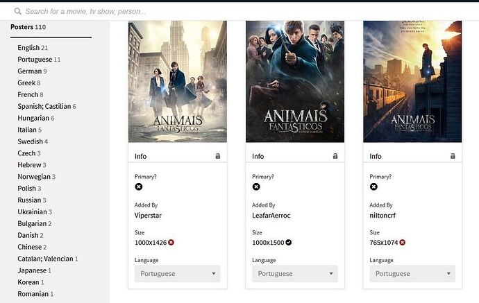
Task: Toggle Primary status for niltoncrf poster
Action: [x=373, y=187]
